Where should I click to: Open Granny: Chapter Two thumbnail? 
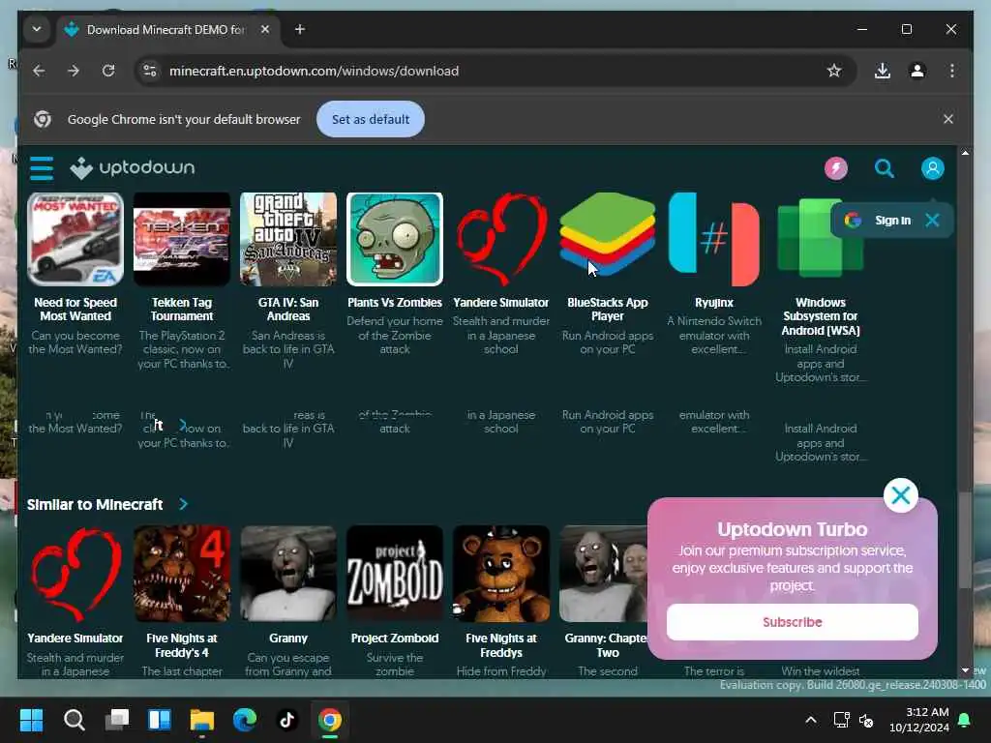(x=604, y=574)
